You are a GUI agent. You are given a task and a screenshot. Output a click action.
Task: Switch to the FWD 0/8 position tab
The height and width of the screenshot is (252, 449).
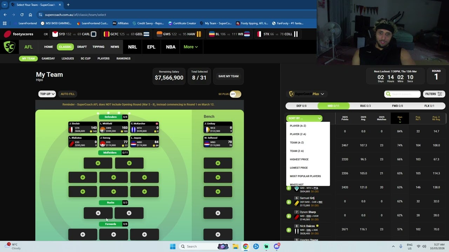coord(397,106)
